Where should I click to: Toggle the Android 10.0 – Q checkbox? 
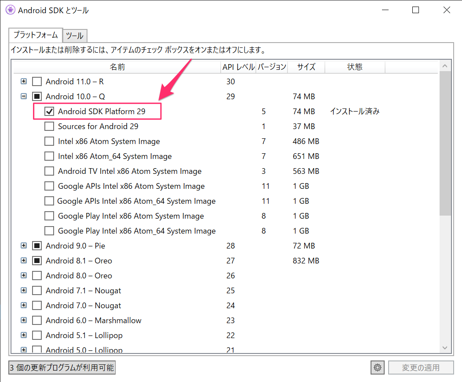click(x=37, y=96)
